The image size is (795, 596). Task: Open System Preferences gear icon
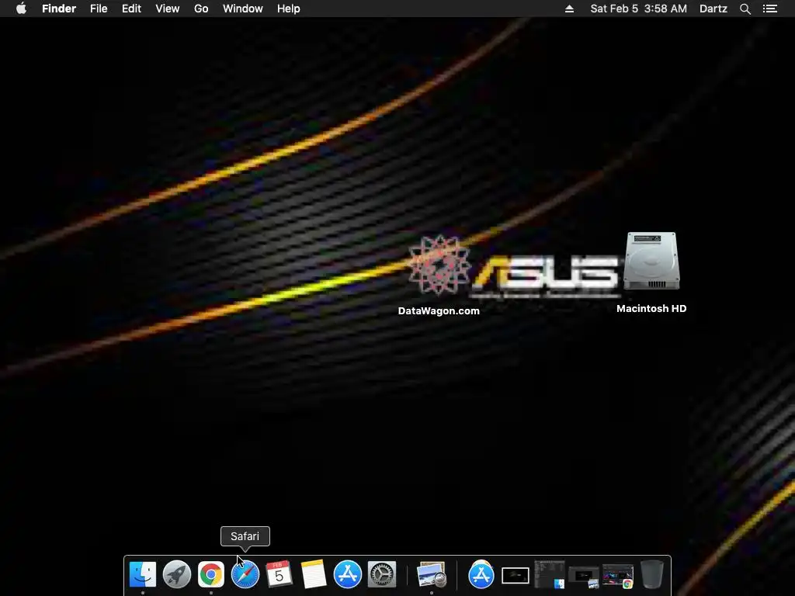[382, 574]
